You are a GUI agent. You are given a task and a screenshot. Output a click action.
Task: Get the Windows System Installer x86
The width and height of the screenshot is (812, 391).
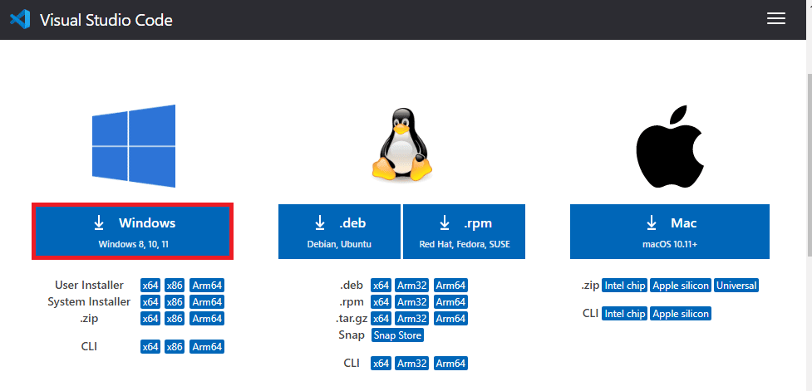175,302
